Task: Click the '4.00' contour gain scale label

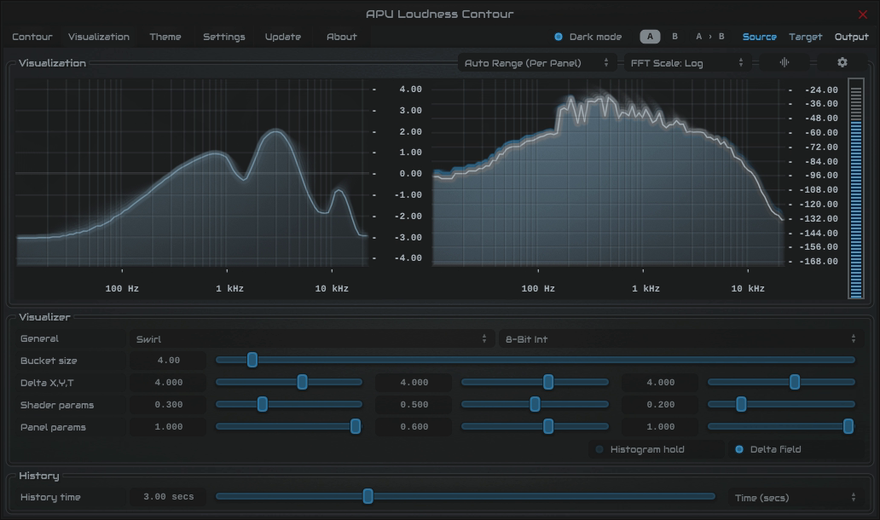Action: (x=410, y=90)
